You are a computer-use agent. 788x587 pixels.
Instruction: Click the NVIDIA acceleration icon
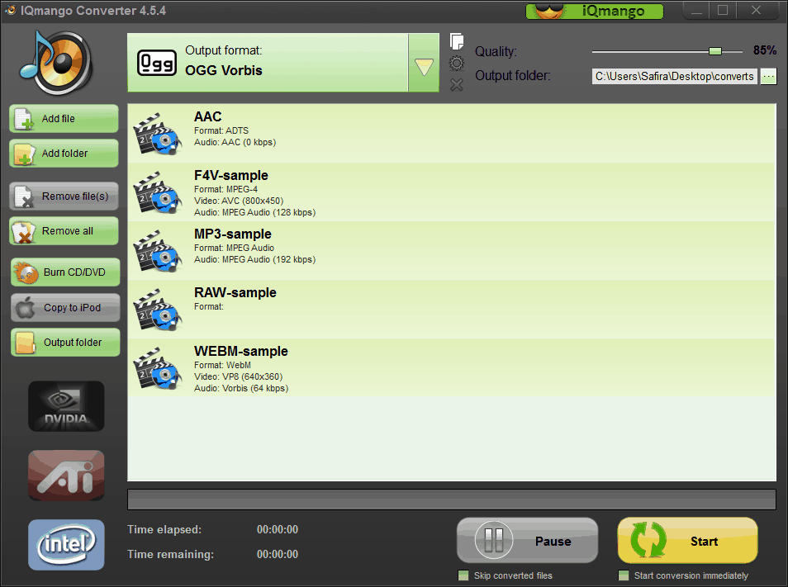(66, 406)
